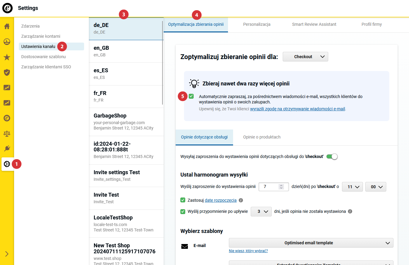
Task: Click the plug integrations icon
Action: 7,148
